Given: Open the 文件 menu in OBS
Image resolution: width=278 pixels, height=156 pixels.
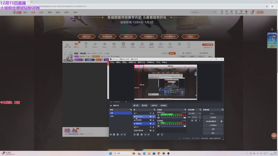Looking at the screenshot, I should pyautogui.click(x=112, y=62).
